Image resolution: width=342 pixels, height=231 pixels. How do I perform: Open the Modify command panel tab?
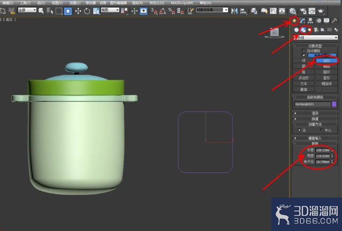tap(302, 21)
